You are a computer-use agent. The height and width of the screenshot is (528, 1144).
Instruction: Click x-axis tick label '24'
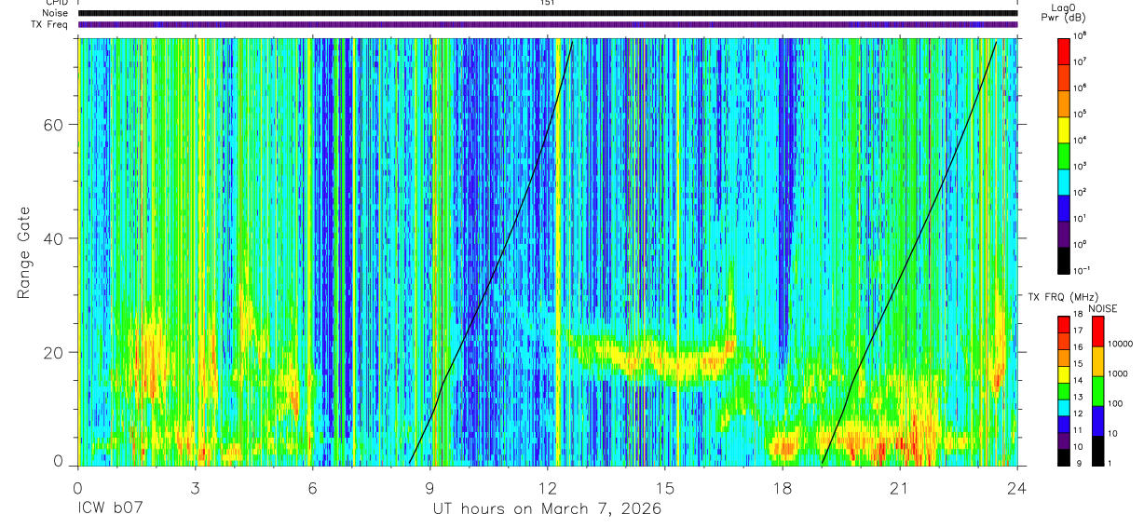pos(1017,488)
